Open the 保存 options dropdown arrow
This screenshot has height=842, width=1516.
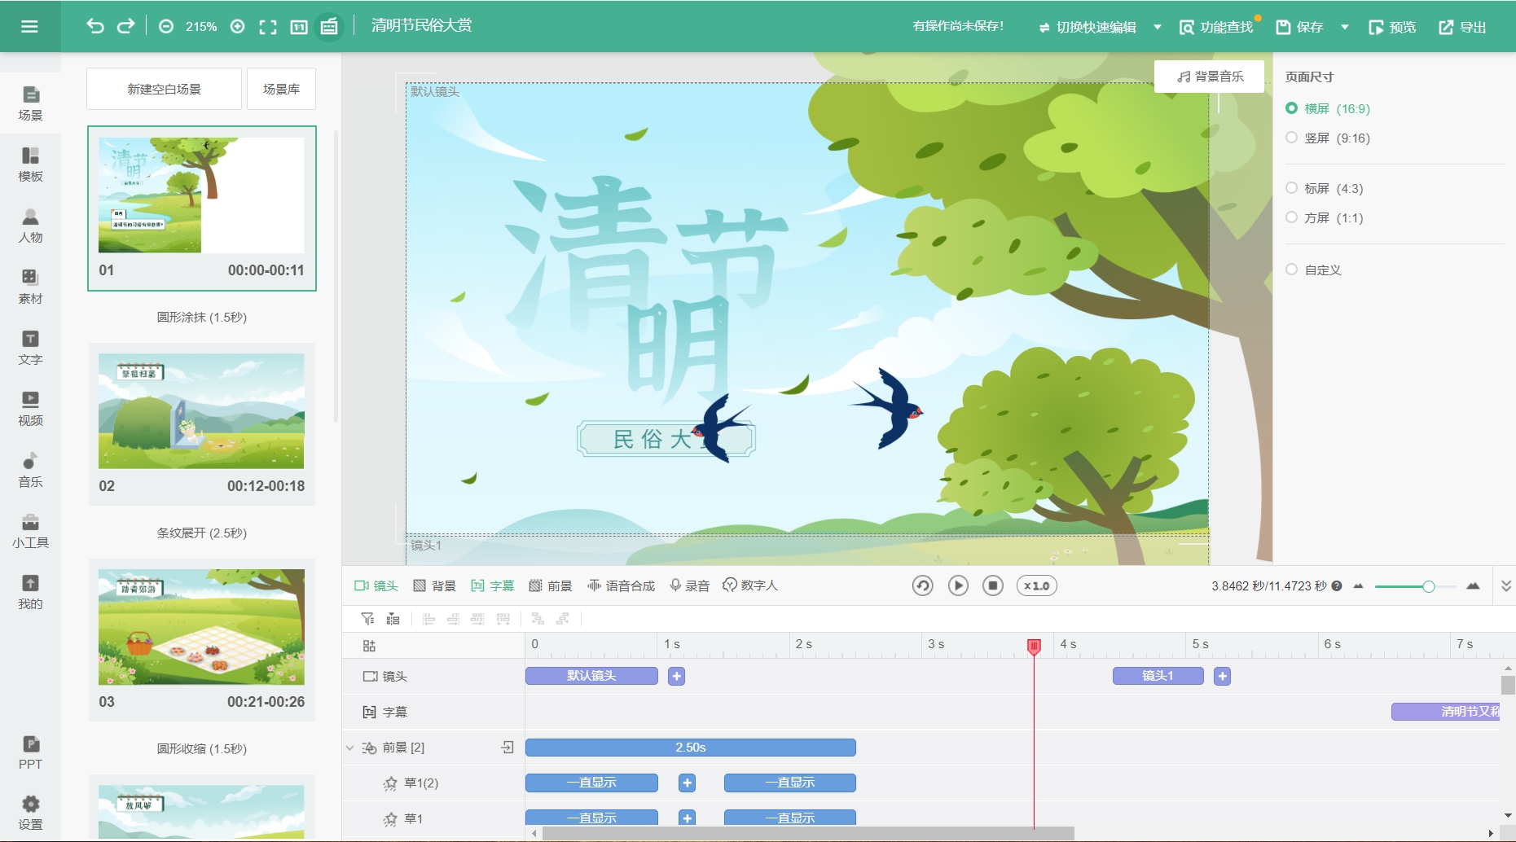click(1345, 27)
